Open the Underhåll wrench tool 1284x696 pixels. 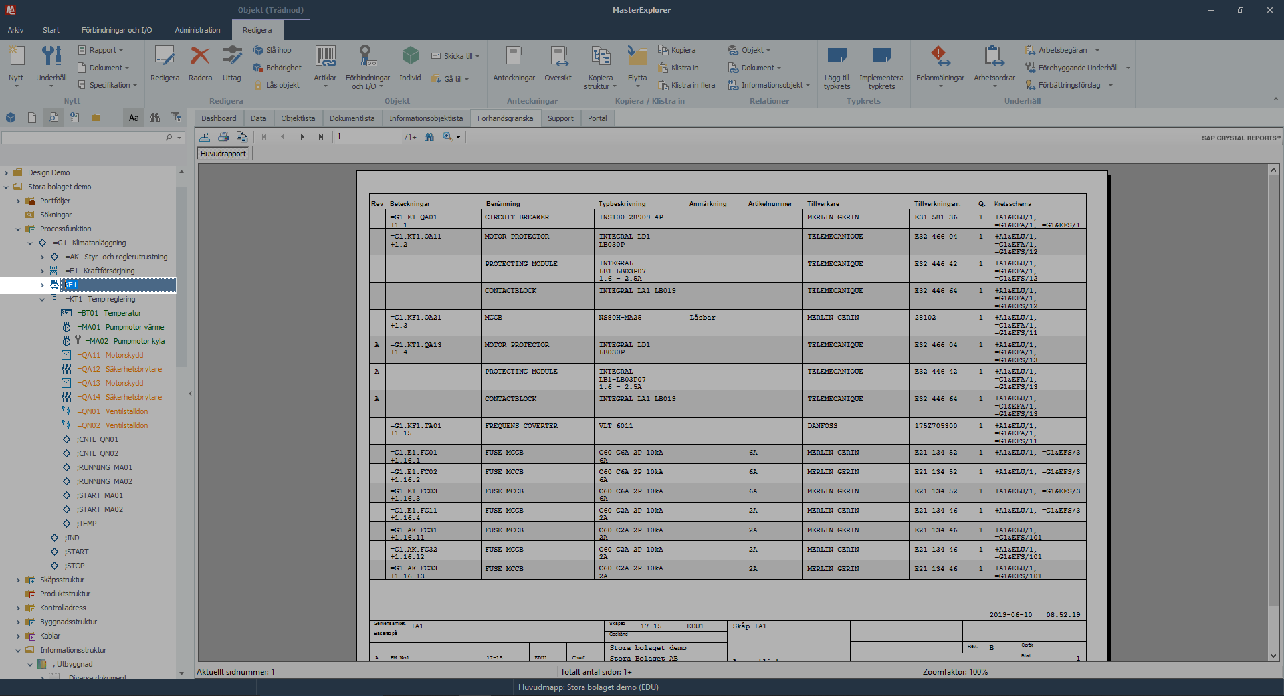[51, 65]
